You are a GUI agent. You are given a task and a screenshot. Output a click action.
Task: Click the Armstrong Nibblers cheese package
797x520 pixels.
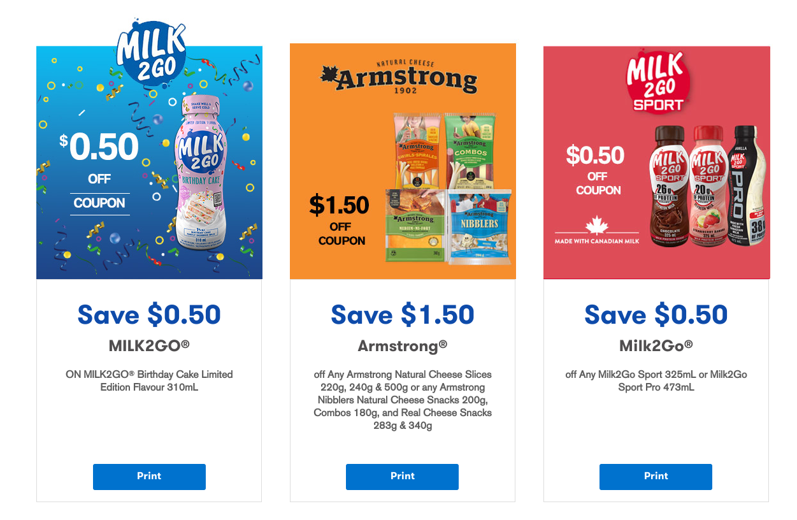[x=480, y=226]
